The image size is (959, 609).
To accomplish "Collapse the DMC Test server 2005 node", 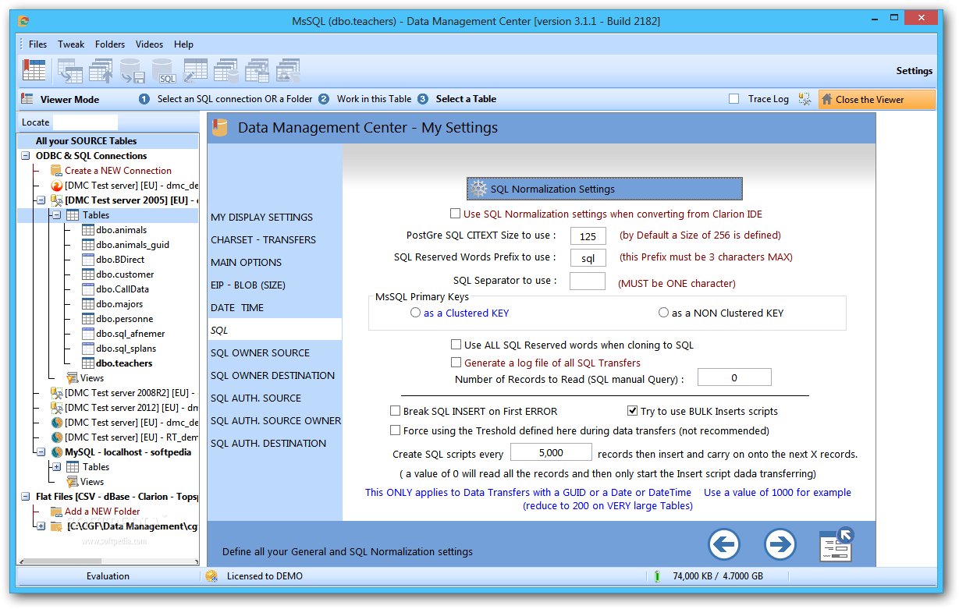I will coord(41,200).
